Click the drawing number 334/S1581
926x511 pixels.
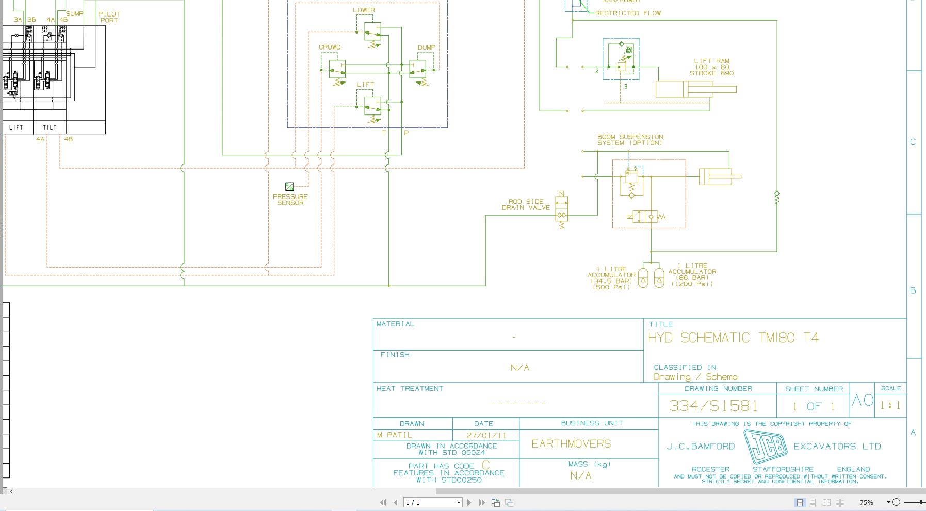(x=713, y=406)
